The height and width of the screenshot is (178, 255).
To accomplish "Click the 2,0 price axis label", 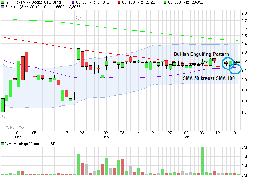I will point(244,80).
